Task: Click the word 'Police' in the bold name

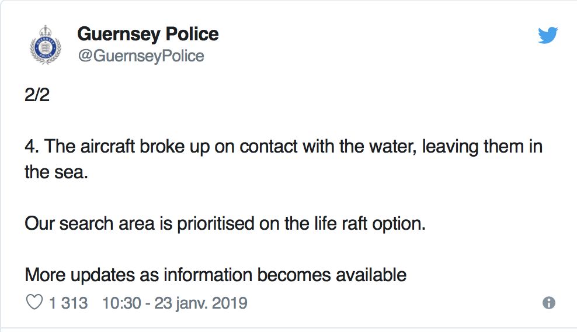Action: pos(192,34)
